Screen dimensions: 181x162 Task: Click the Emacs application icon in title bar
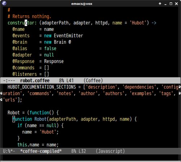[x=4, y=3]
